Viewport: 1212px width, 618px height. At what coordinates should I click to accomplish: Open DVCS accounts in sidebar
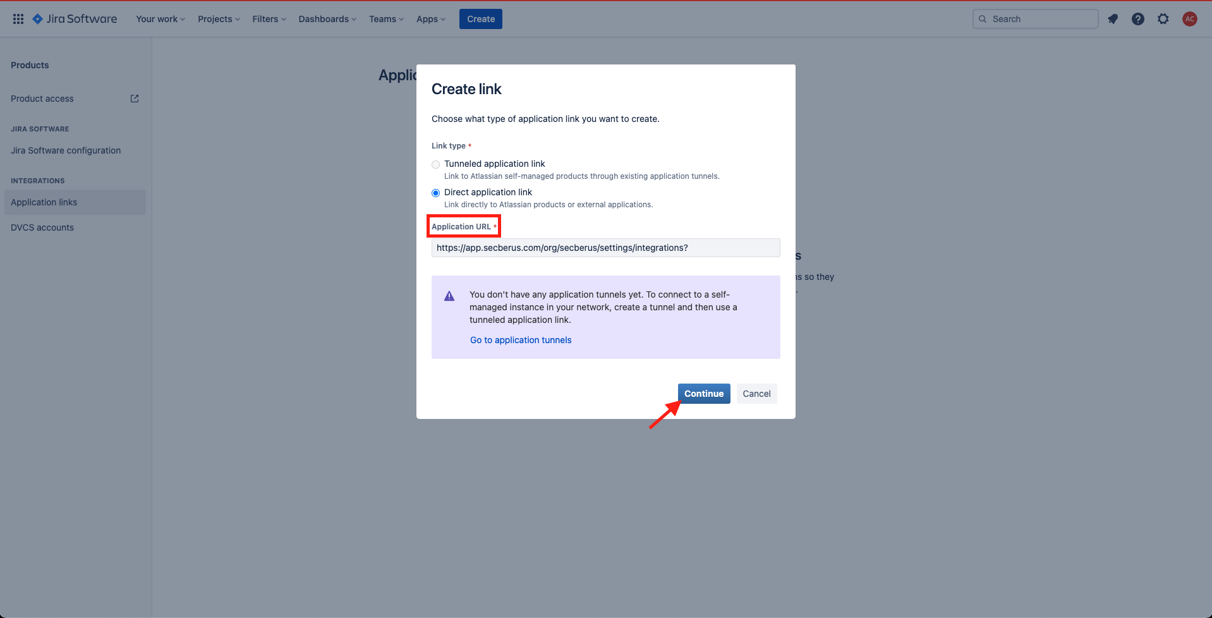75,227
